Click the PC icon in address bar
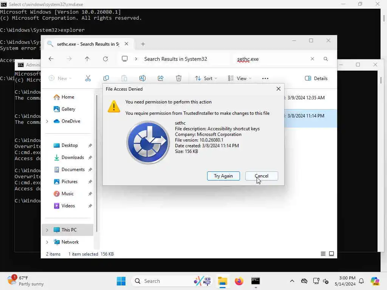Viewport: 387px width, 290px height. [x=125, y=59]
